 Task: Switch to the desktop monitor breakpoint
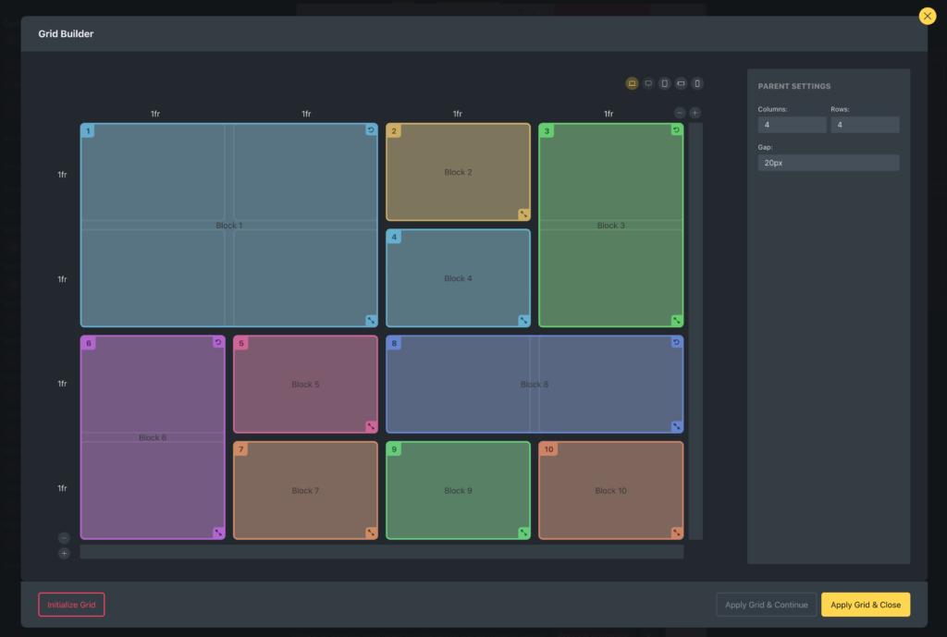click(x=648, y=83)
